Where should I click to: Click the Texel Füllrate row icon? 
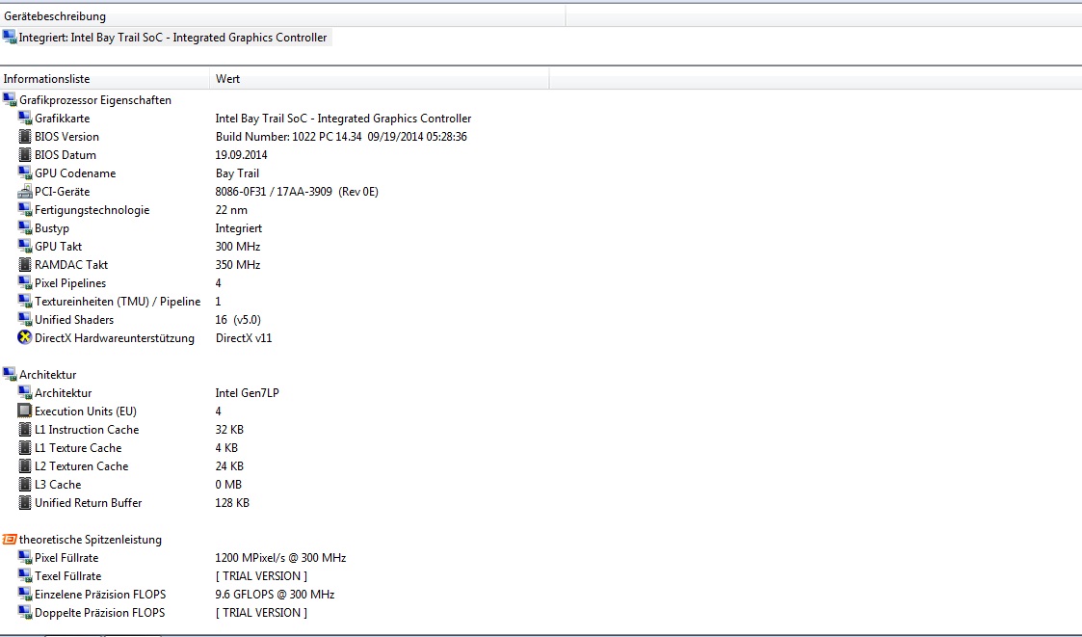tap(25, 575)
